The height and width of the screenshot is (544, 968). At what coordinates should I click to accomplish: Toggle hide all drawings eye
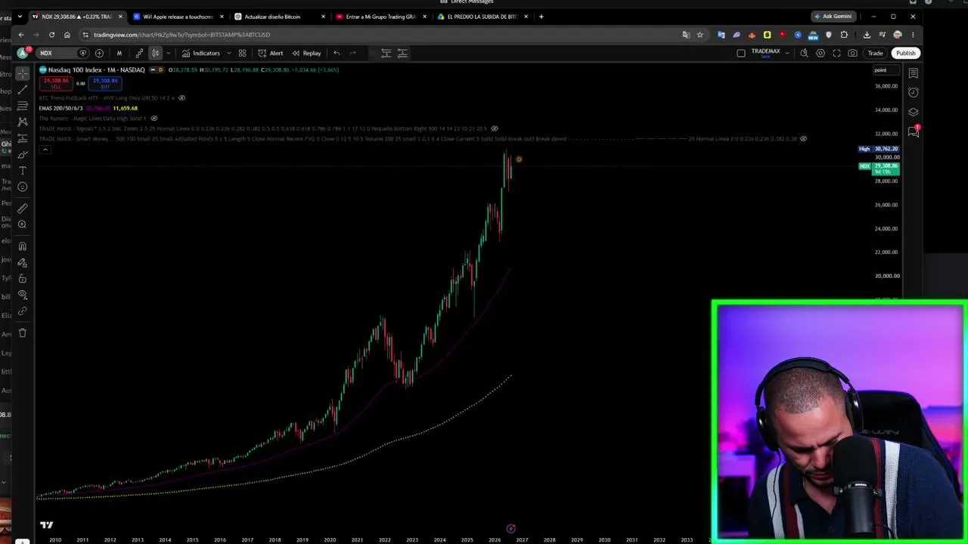click(x=23, y=295)
